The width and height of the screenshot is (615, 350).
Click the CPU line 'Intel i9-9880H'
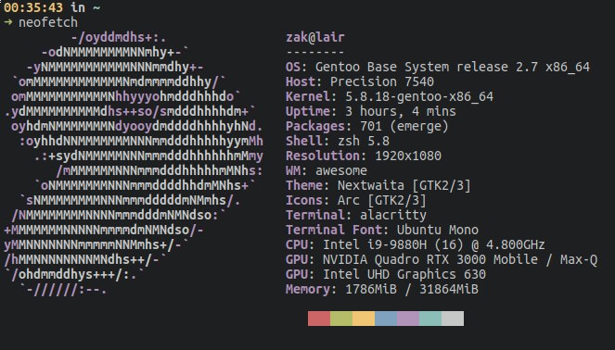pos(415,244)
